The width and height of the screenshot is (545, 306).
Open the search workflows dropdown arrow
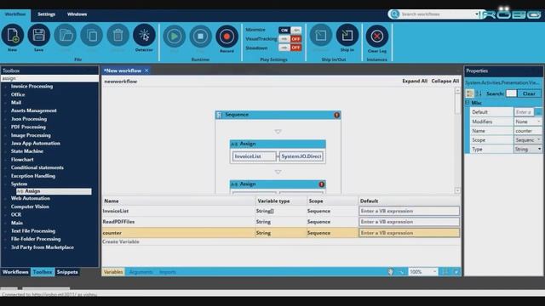476,14
